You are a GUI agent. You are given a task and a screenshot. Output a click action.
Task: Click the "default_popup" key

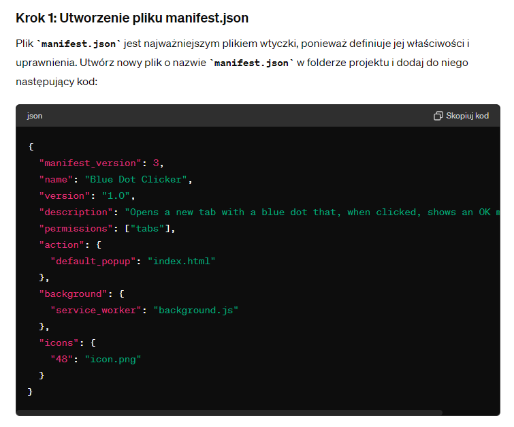coord(93,261)
